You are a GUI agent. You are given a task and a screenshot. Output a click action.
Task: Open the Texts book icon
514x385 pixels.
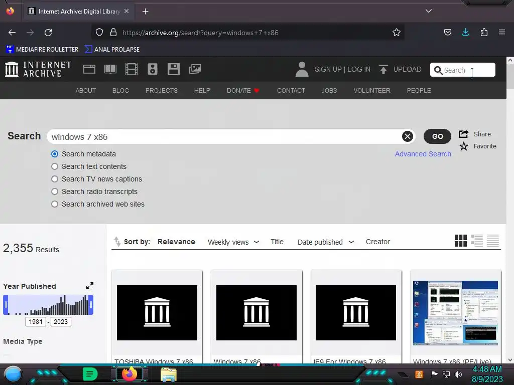[x=110, y=69]
